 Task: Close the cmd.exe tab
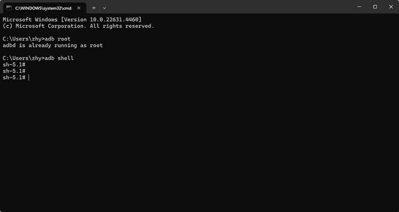79,8
